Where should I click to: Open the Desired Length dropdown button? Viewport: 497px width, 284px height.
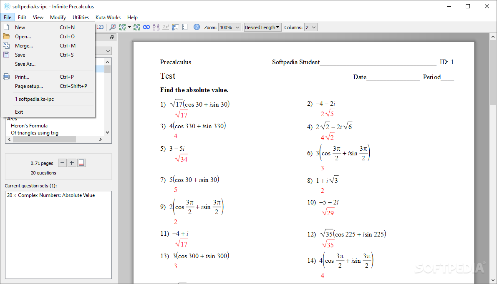pyautogui.click(x=262, y=27)
